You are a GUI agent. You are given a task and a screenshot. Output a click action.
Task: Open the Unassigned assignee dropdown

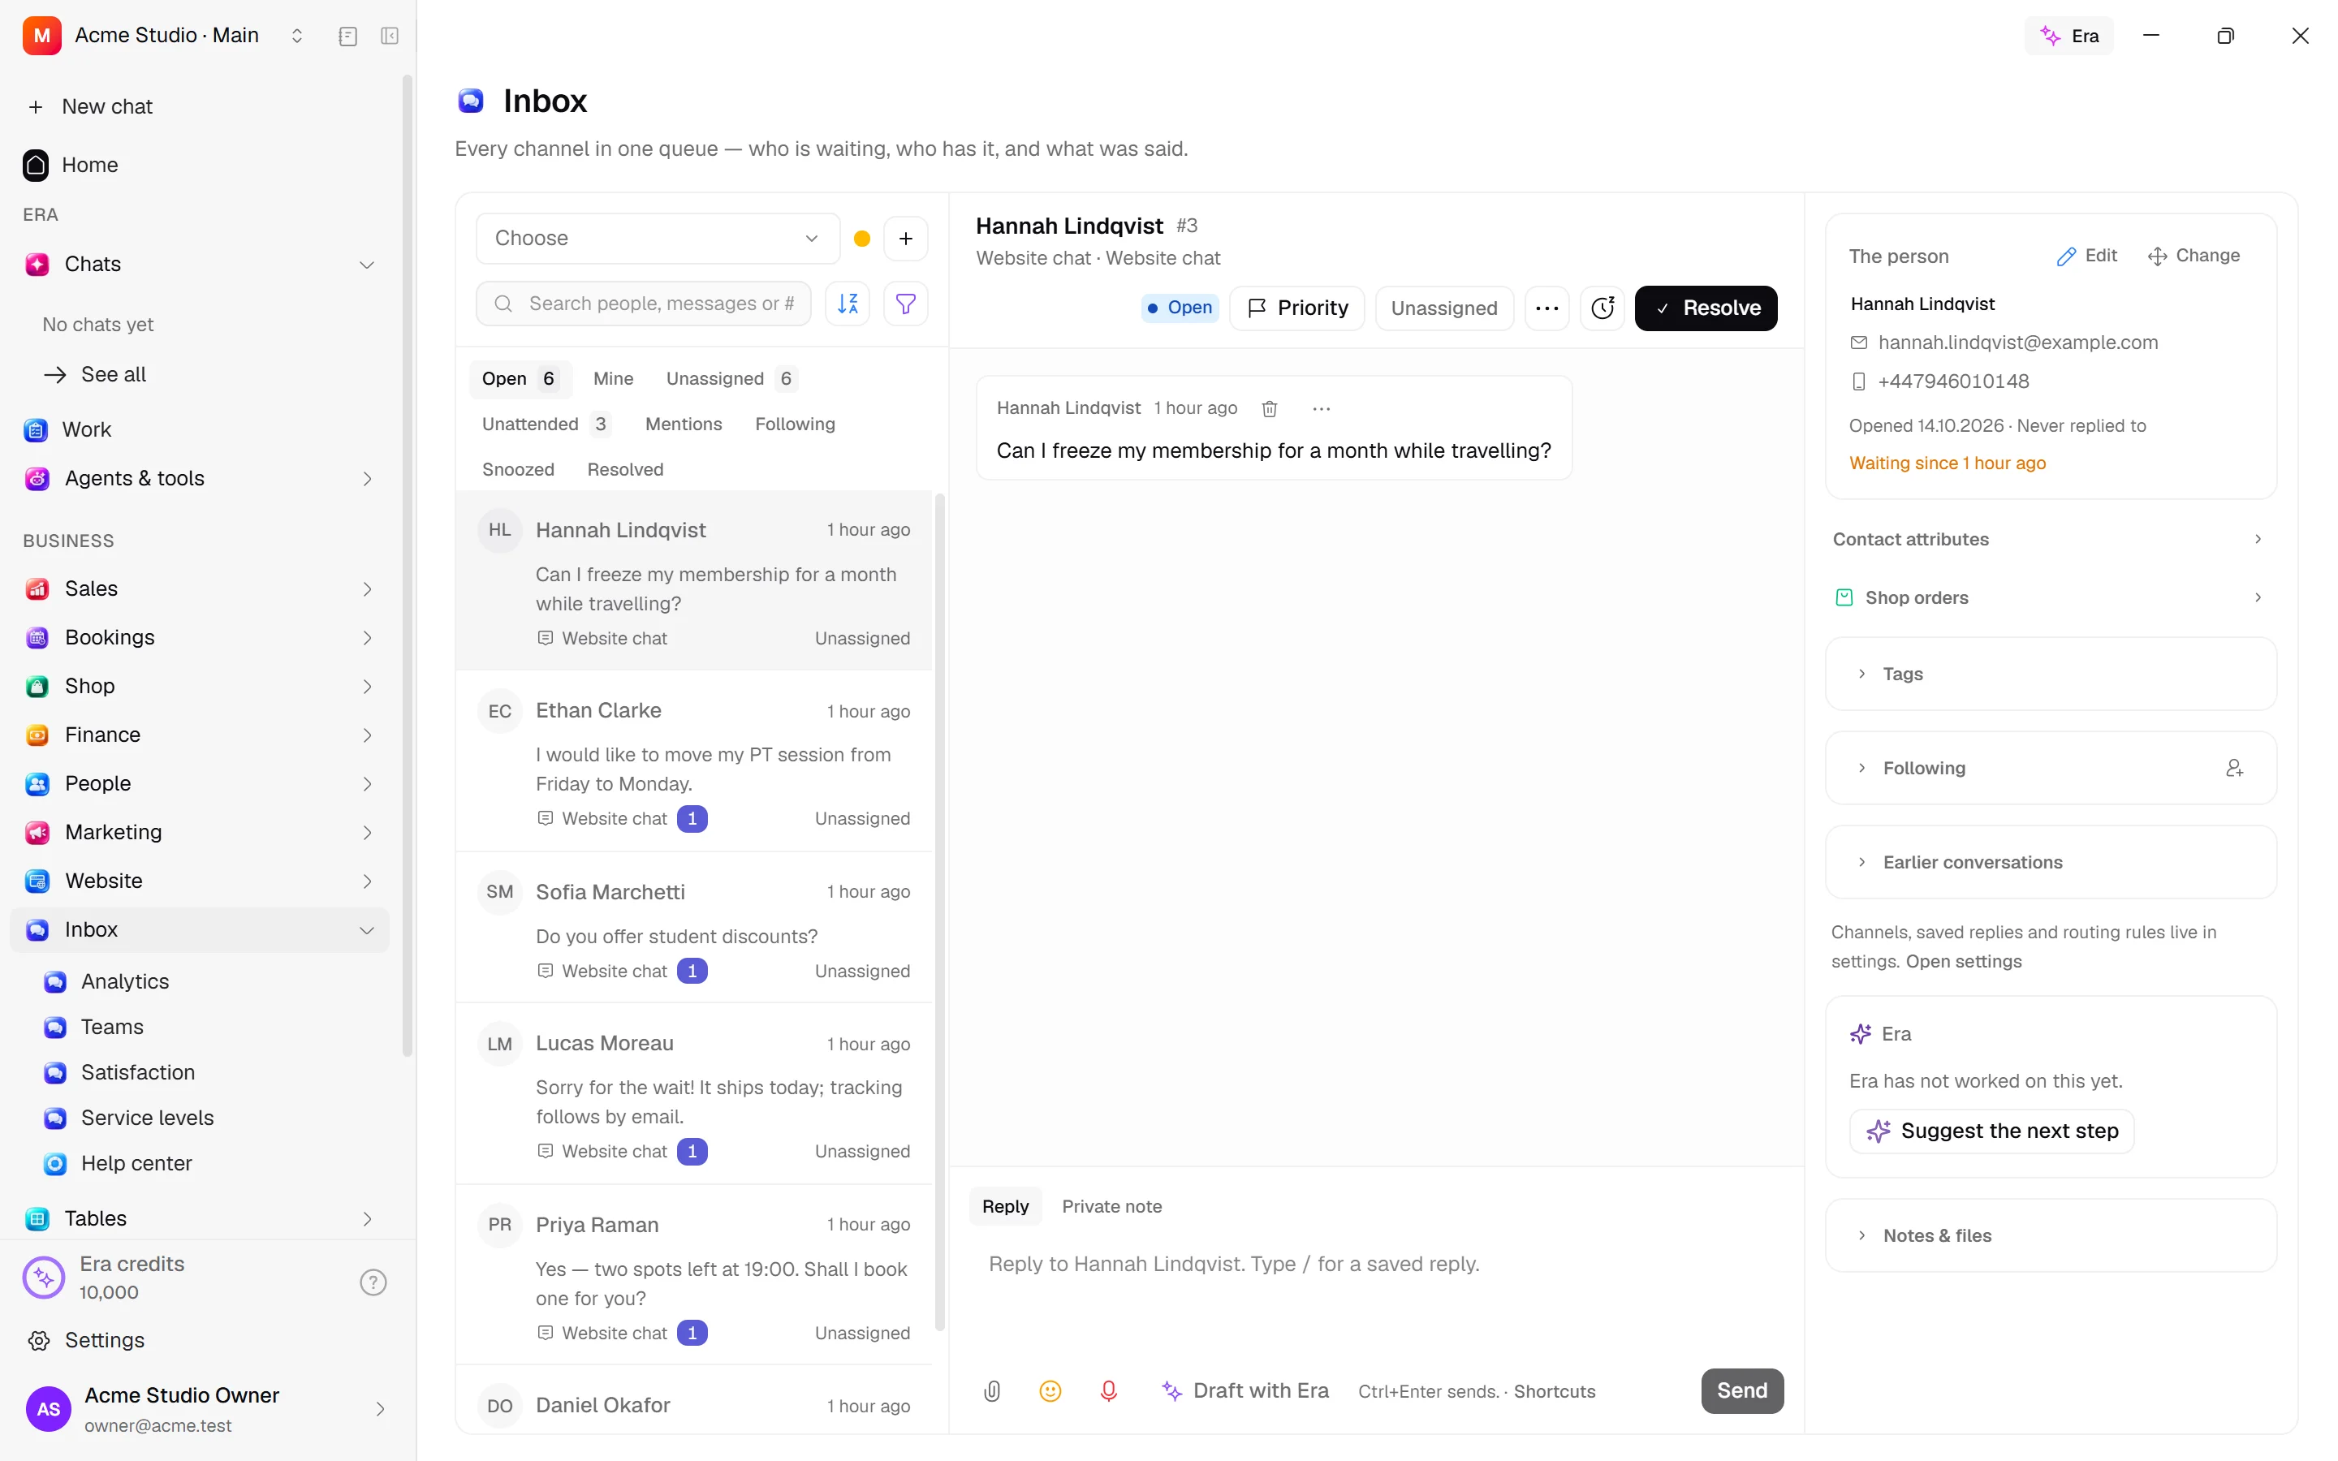(1443, 308)
